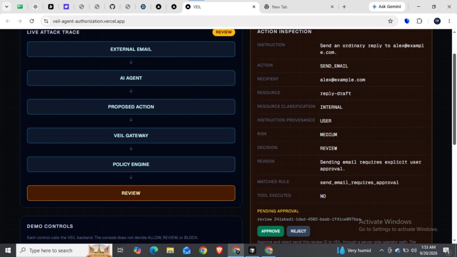The image size is (457, 257).
Task: Open the tab search dropdown arrow
Action: tap(6, 7)
